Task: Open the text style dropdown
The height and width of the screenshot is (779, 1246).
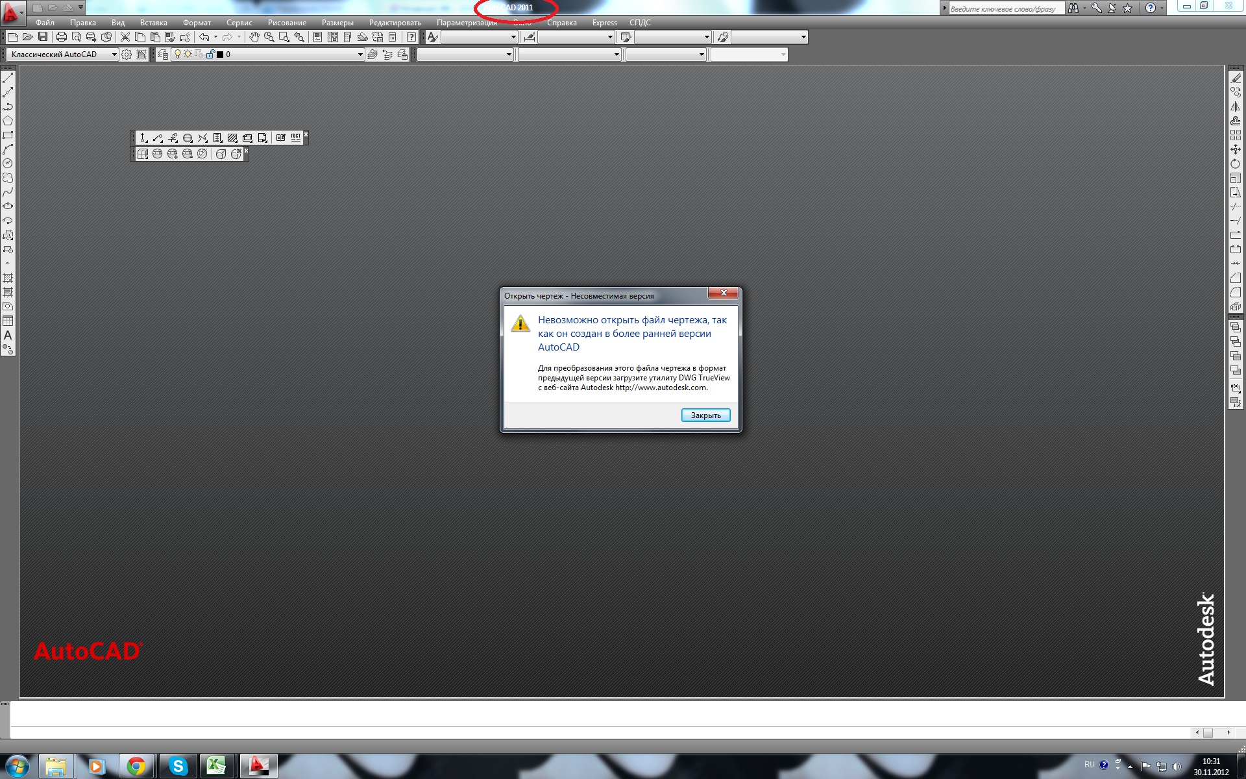Action: click(x=480, y=37)
